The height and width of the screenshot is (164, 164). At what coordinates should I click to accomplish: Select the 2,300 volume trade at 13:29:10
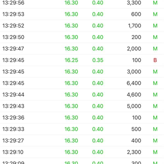[x=82, y=152]
